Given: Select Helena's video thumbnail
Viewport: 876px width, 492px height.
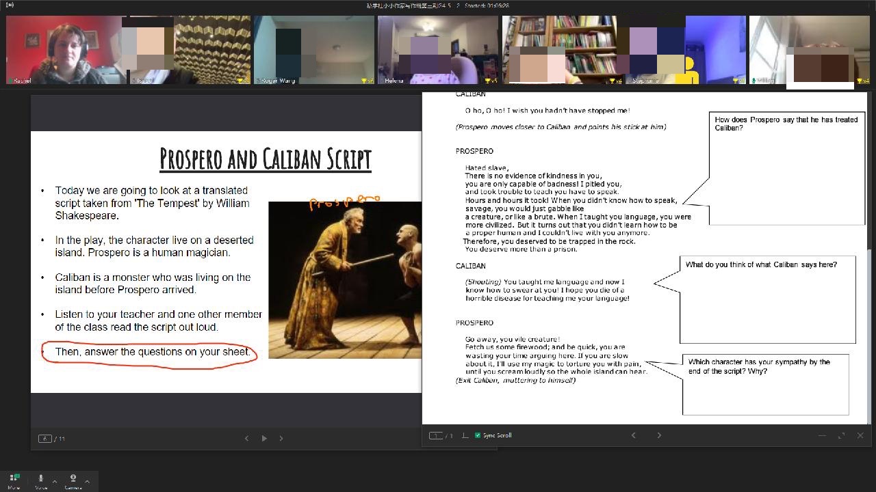Looking at the screenshot, I should pyautogui.click(x=438, y=50).
